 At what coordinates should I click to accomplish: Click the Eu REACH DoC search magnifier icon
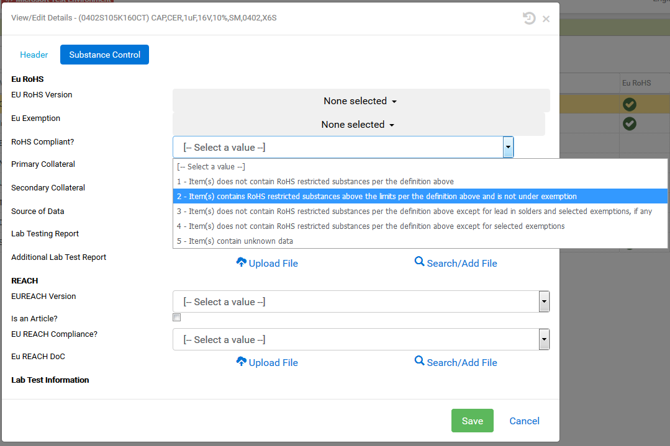pos(420,362)
